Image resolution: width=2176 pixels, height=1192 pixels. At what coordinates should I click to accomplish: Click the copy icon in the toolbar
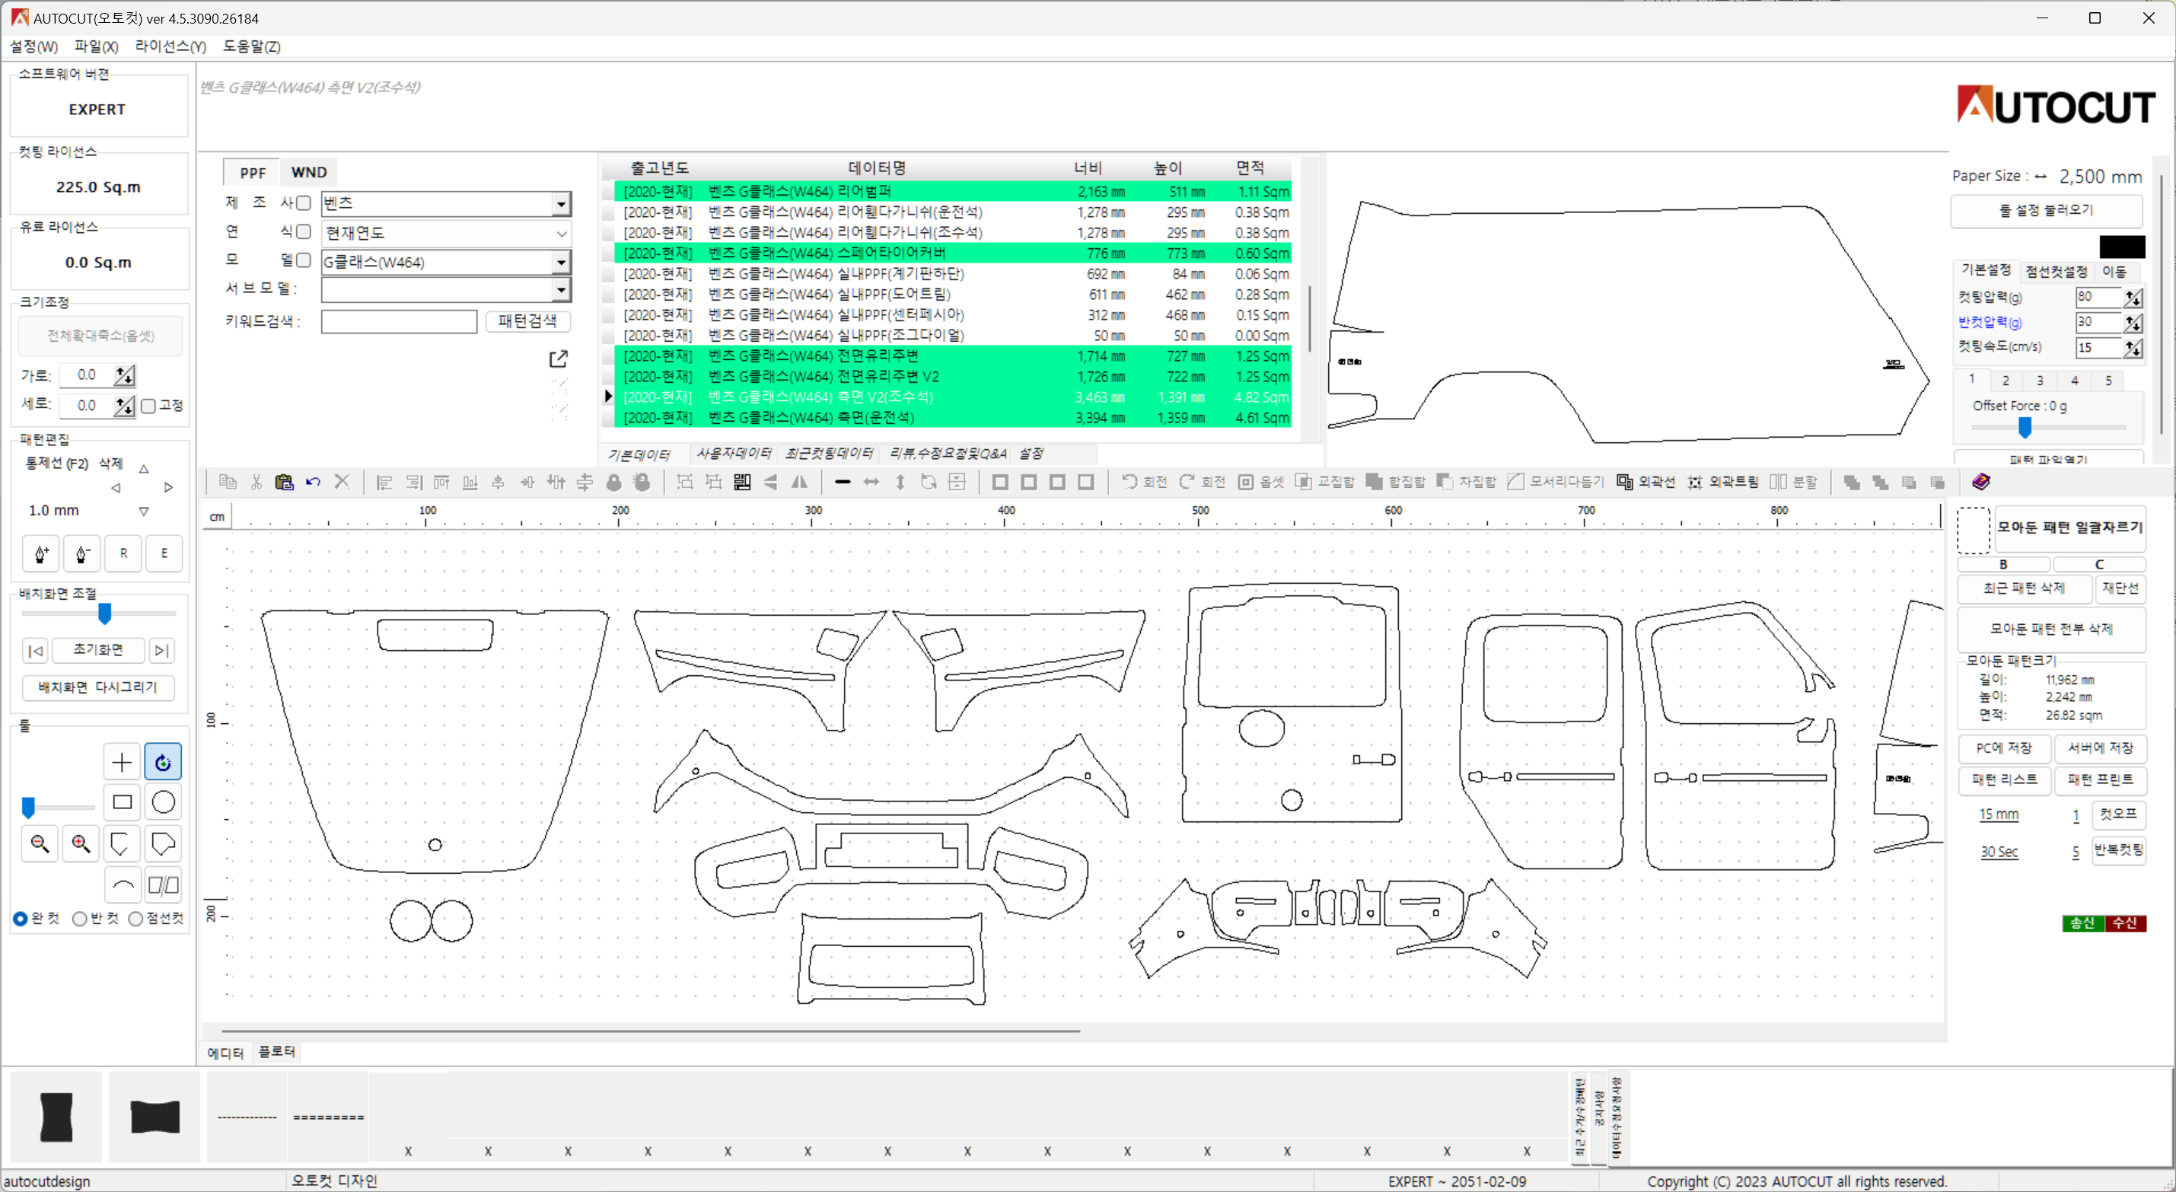(228, 482)
